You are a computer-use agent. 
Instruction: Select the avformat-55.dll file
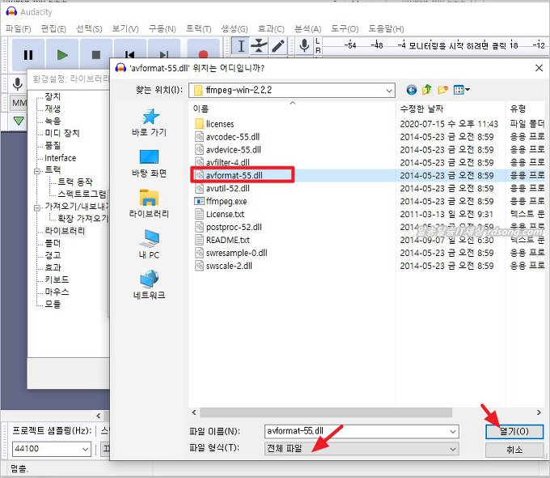pyautogui.click(x=233, y=175)
